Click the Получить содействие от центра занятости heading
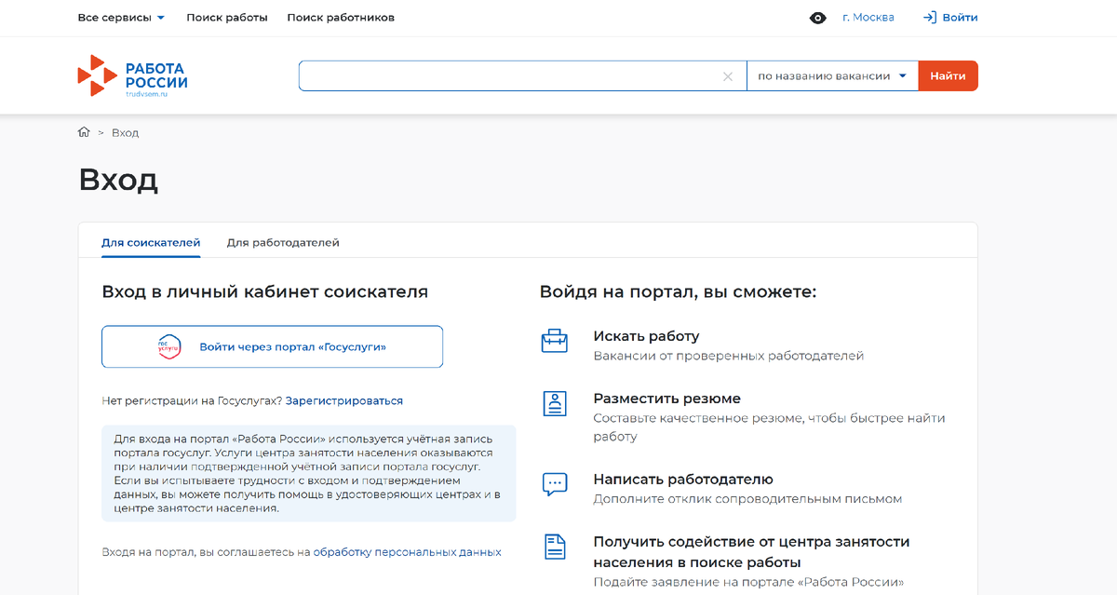This screenshot has width=1117, height=595. pyautogui.click(x=751, y=552)
